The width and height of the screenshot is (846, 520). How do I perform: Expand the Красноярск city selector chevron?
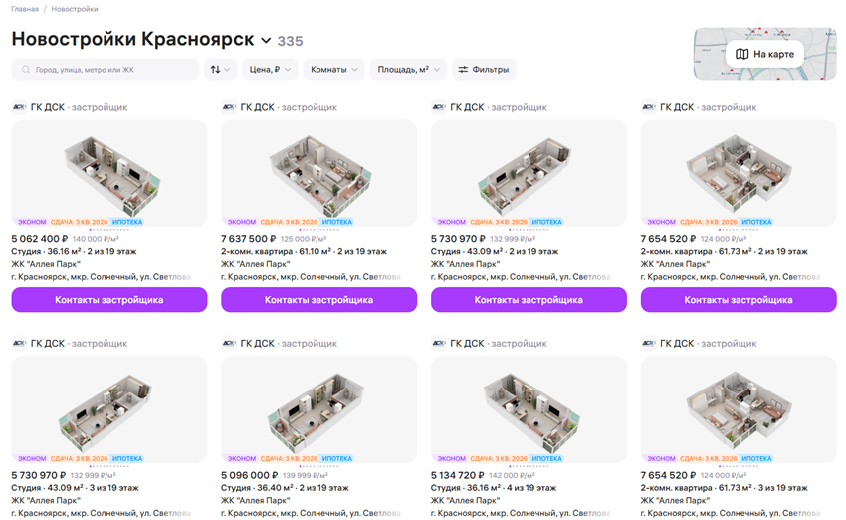pos(266,41)
